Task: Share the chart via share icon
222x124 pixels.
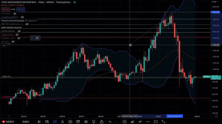Action: click(x=102, y=122)
